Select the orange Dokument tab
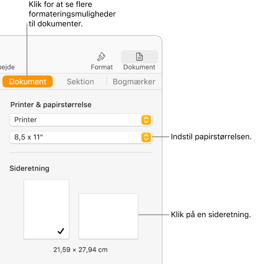Screen dimensions: 256x264 27,82
